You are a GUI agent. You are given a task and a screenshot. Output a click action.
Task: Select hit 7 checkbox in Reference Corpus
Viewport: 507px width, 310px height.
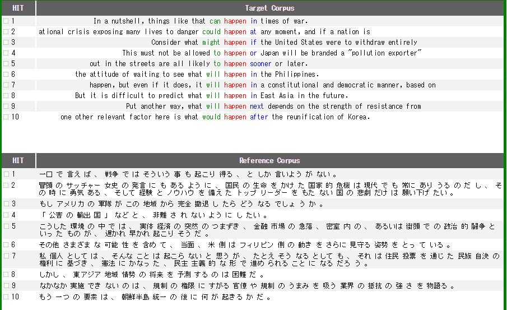click(x=6, y=256)
